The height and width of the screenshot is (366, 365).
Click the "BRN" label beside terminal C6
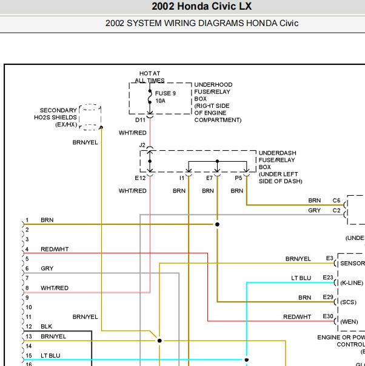coord(314,201)
